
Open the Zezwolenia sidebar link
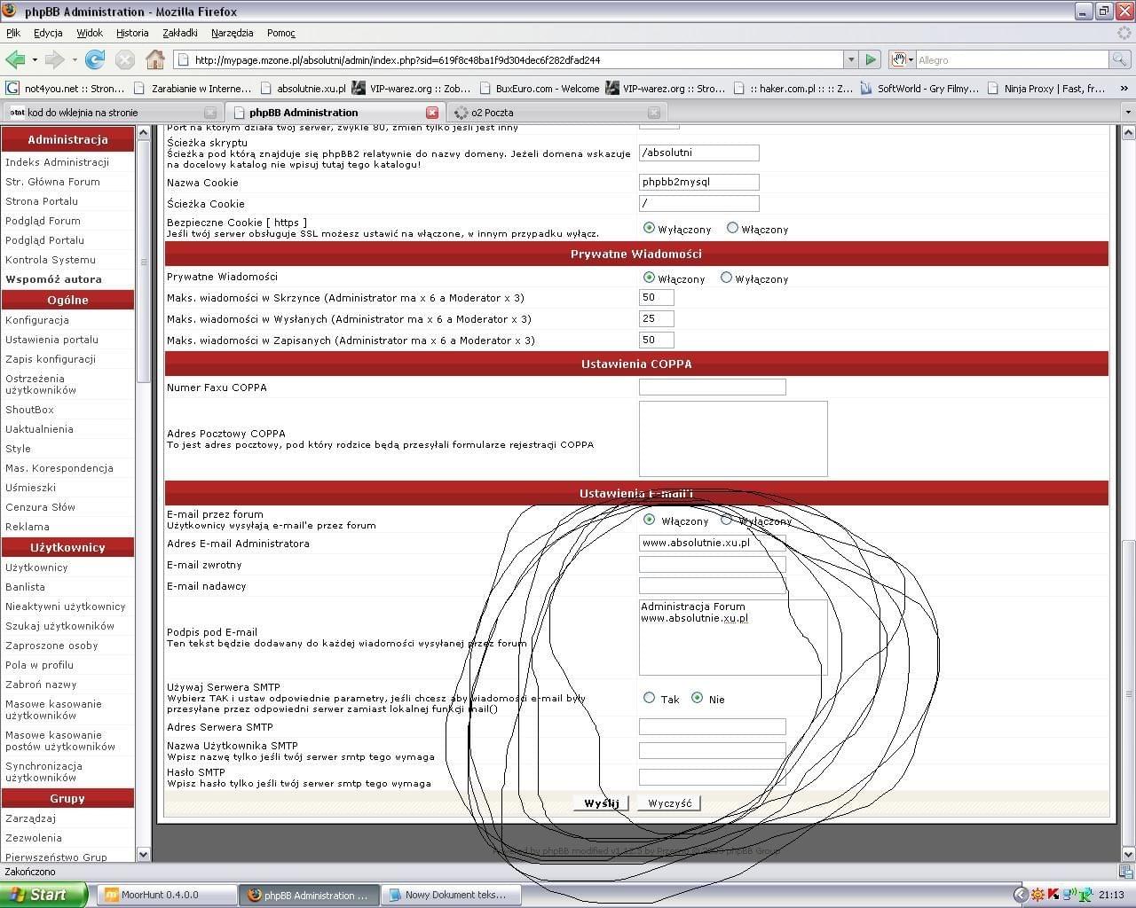click(x=34, y=838)
